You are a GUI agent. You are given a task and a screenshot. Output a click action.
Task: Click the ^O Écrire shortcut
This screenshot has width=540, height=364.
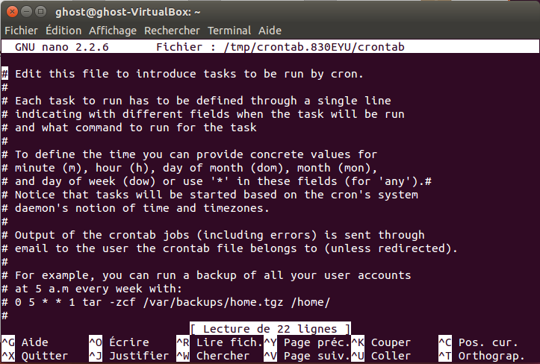(119, 342)
